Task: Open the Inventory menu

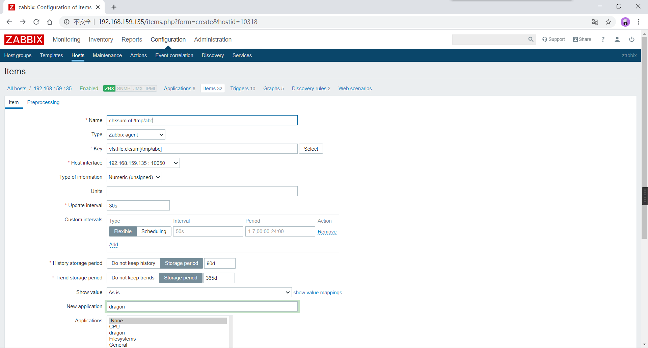Action: coord(101,40)
